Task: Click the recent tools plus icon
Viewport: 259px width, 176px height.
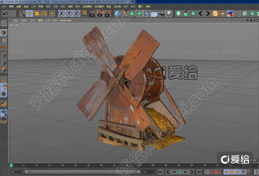Action: [52, 13]
